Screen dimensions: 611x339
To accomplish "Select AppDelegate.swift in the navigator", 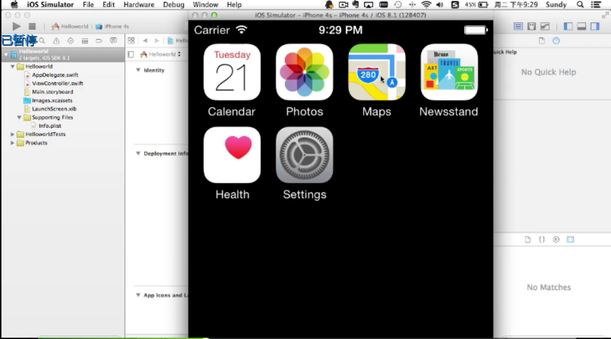I will click(55, 75).
